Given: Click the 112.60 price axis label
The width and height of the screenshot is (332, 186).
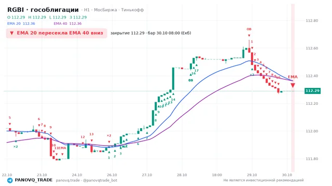Looking at the screenshot, I should [312, 48].
